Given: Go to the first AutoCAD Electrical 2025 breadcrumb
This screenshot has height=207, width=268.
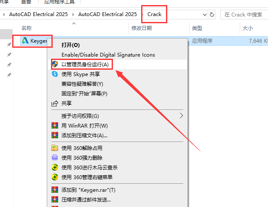Looking at the screenshot, I should [x=38, y=14].
